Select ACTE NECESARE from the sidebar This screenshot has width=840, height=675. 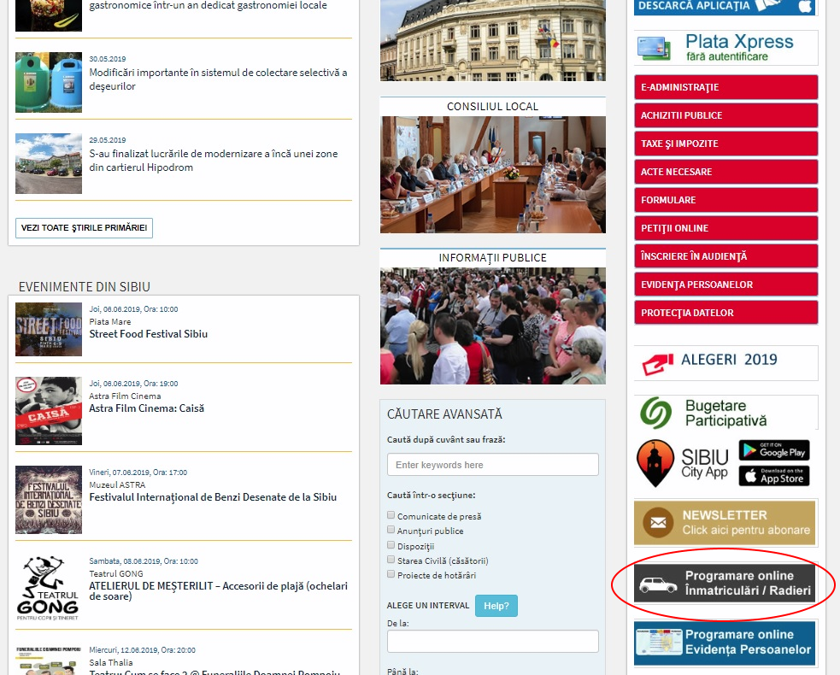pyautogui.click(x=725, y=171)
